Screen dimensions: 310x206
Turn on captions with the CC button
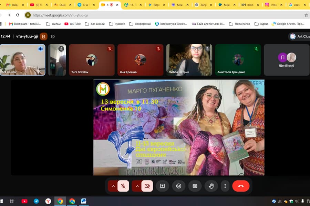click(x=195, y=186)
